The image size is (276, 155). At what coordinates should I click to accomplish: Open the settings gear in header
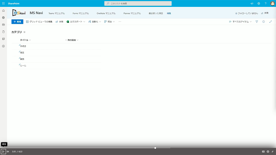259,4
